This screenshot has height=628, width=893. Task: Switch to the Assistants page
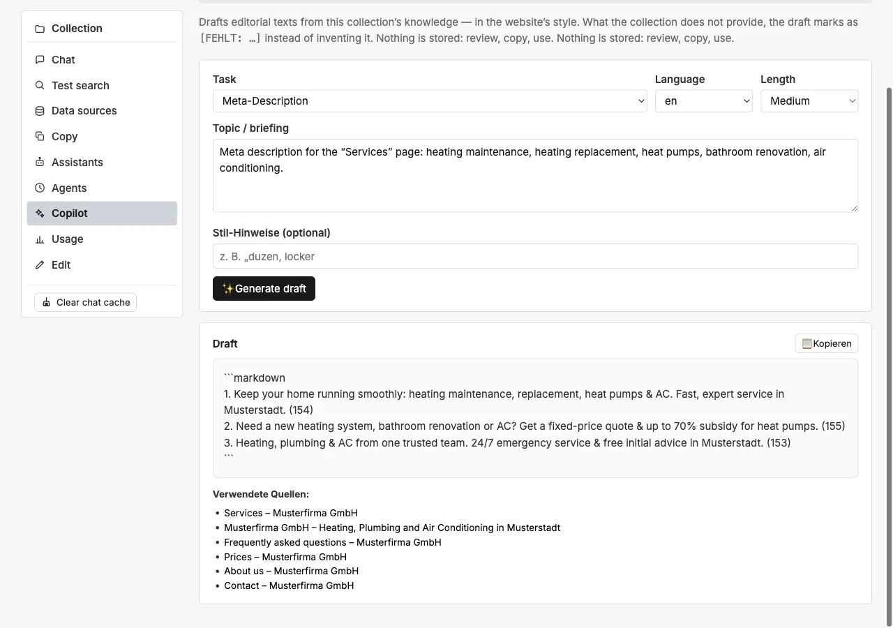click(x=102, y=163)
